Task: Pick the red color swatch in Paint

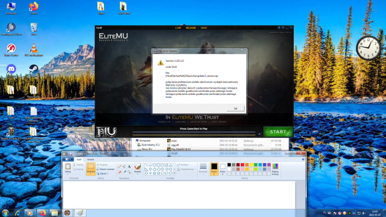Action: pyautogui.click(x=242, y=165)
